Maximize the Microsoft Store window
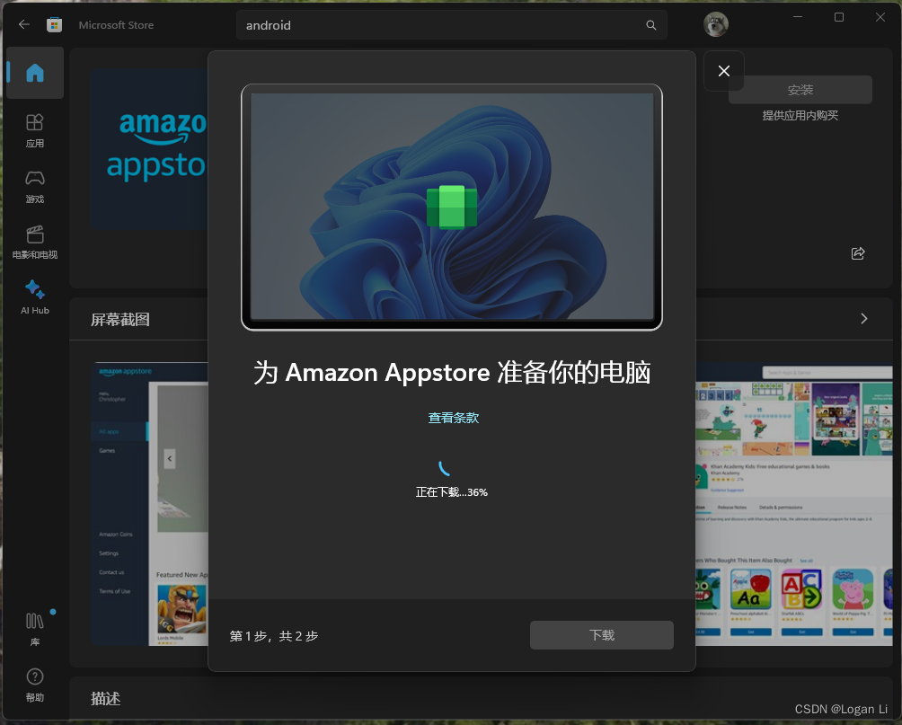 tap(839, 17)
